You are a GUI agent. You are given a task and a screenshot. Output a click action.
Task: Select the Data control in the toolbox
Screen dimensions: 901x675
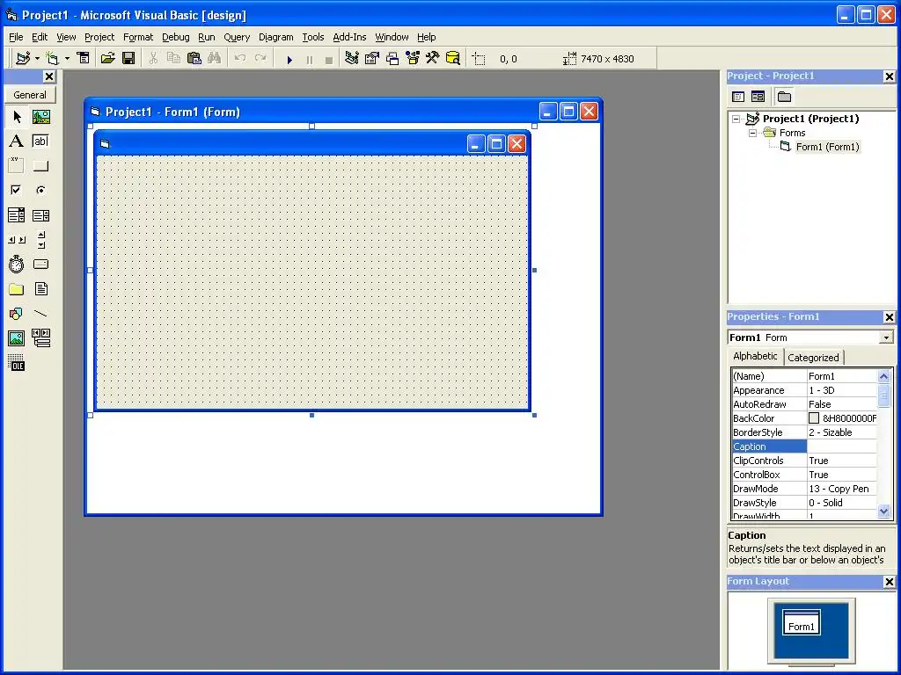pos(40,338)
